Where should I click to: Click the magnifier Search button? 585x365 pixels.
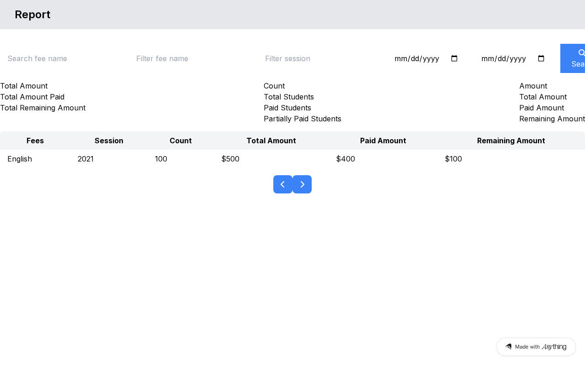pos(575,58)
